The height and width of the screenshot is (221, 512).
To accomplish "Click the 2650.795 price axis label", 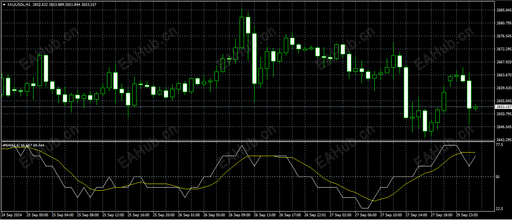I will click(x=503, y=114).
